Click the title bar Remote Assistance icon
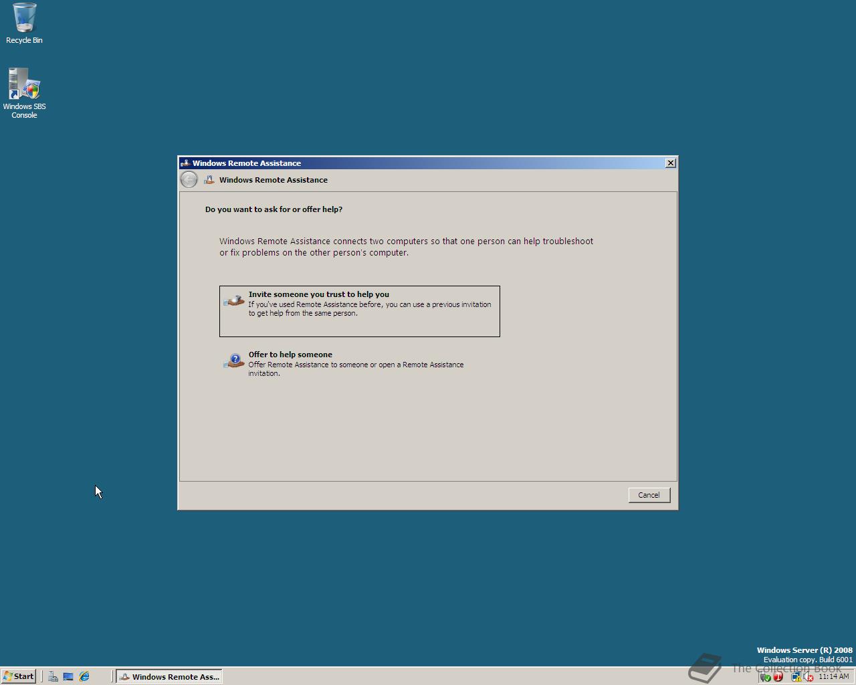 coord(185,163)
